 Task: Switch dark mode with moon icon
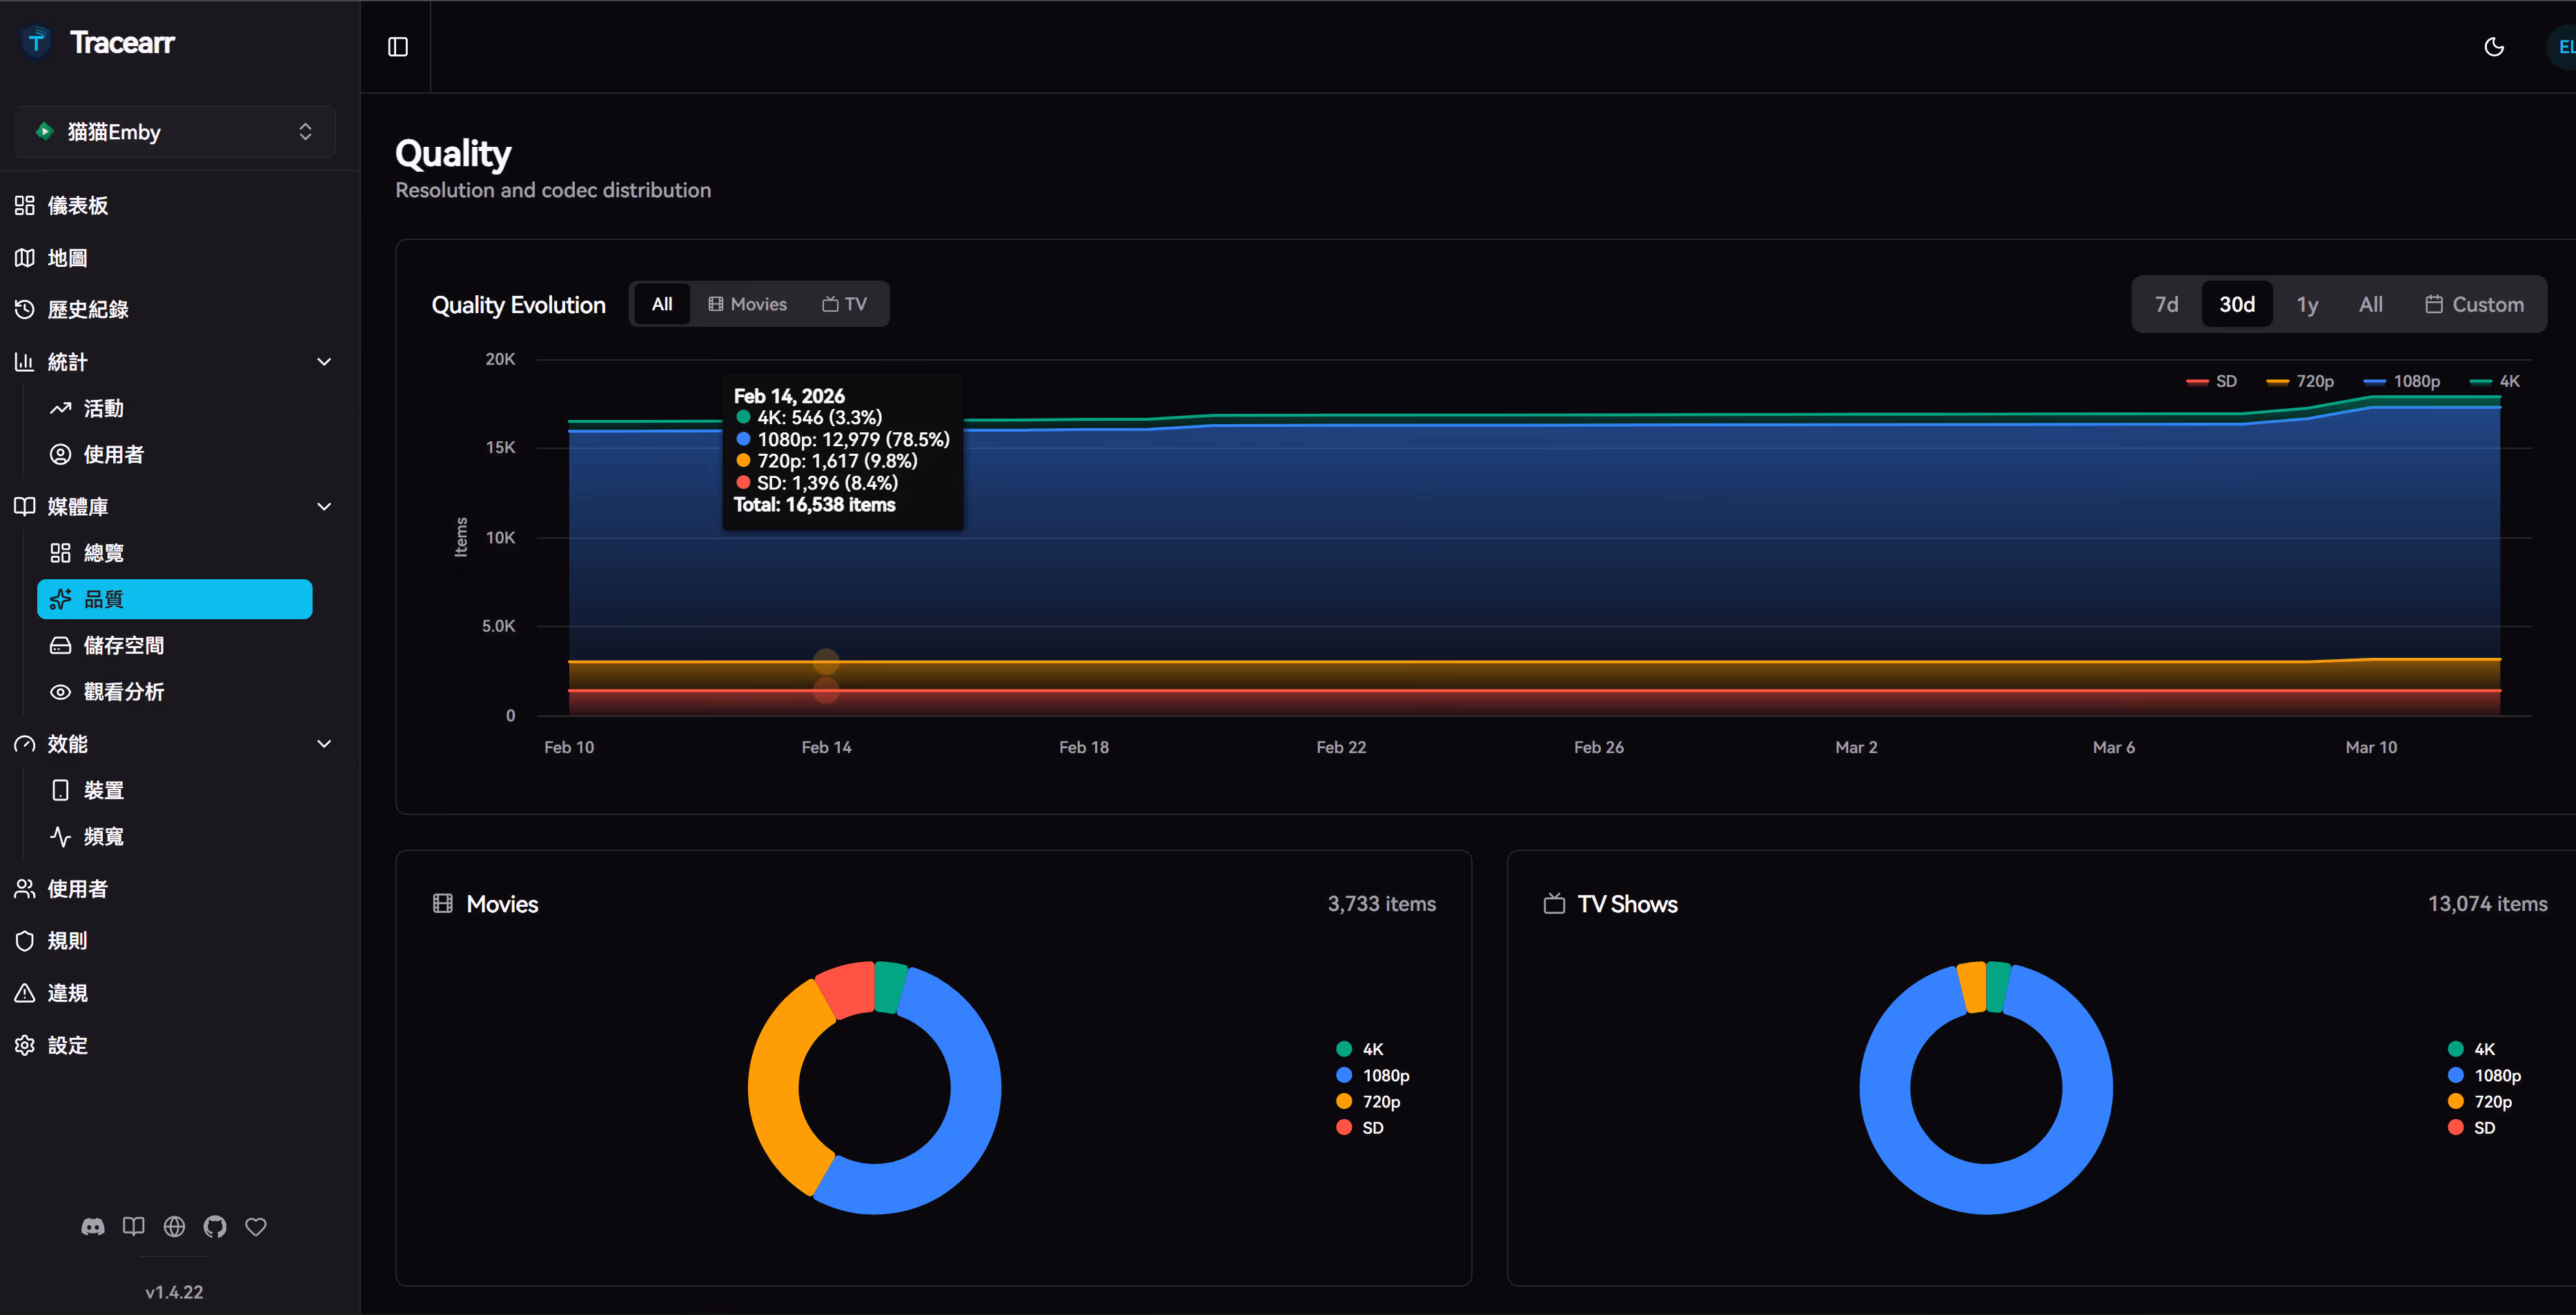click(2494, 47)
